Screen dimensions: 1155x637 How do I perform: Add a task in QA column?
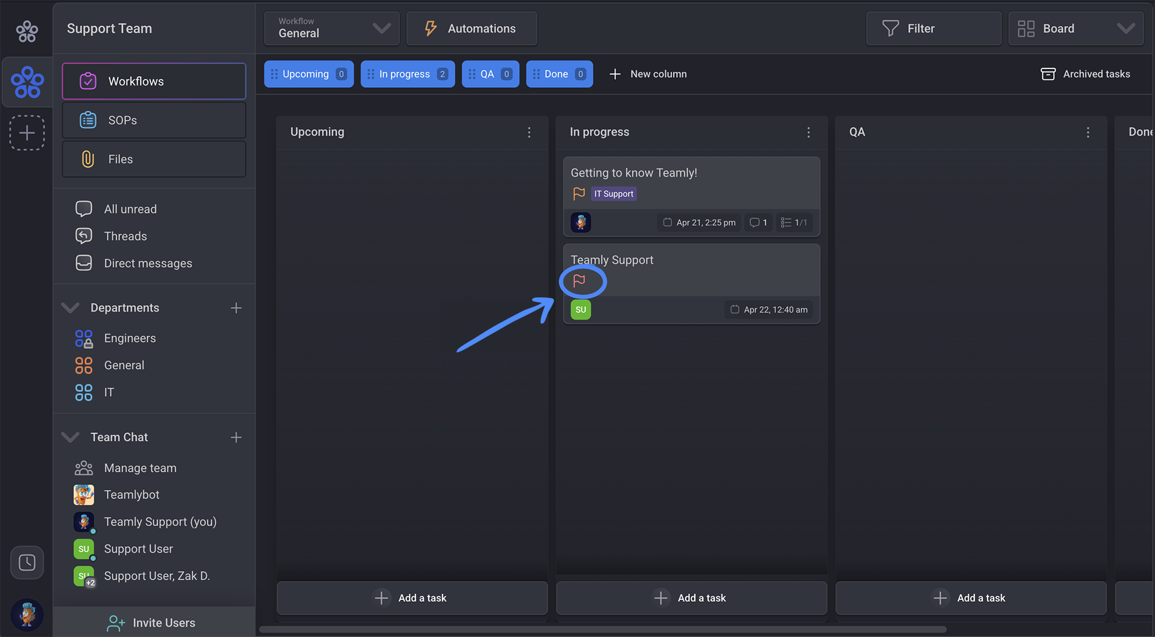pos(971,598)
